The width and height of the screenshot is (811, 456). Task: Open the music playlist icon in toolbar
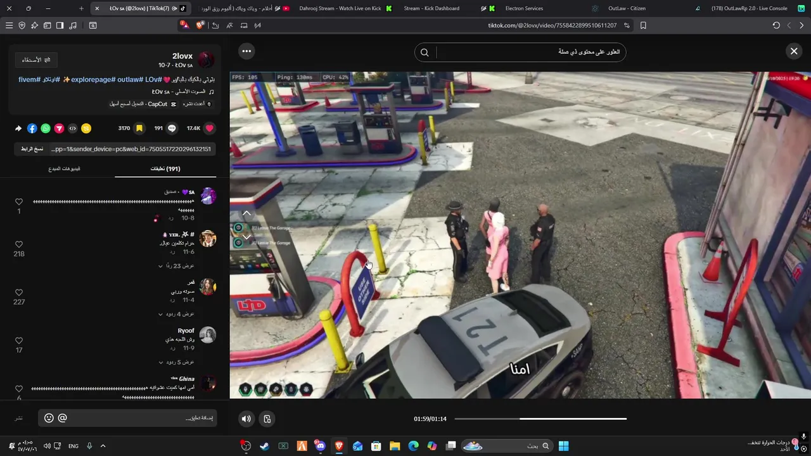(72, 25)
